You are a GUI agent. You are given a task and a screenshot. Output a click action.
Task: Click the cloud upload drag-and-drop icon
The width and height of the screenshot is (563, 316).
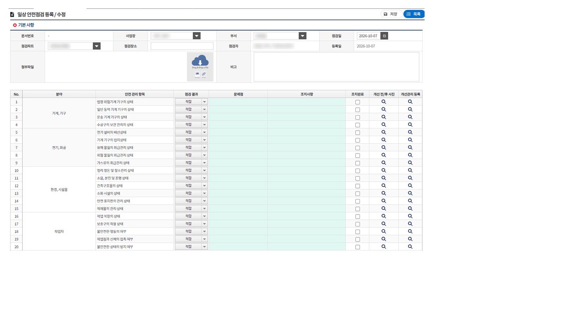[x=200, y=61]
